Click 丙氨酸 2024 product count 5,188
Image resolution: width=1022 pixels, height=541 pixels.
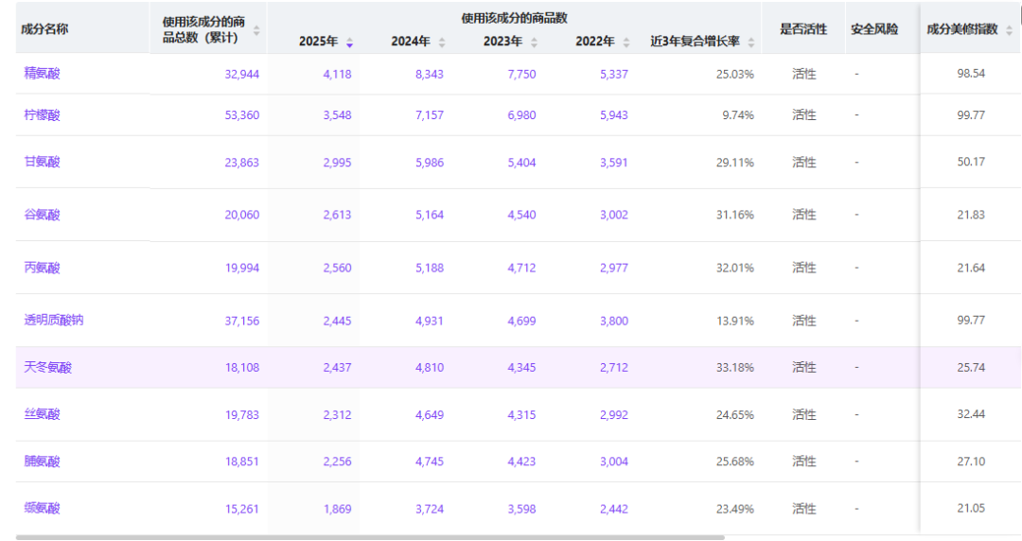pyautogui.click(x=430, y=268)
